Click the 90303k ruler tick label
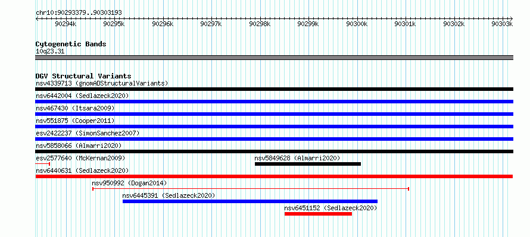 click(x=502, y=24)
